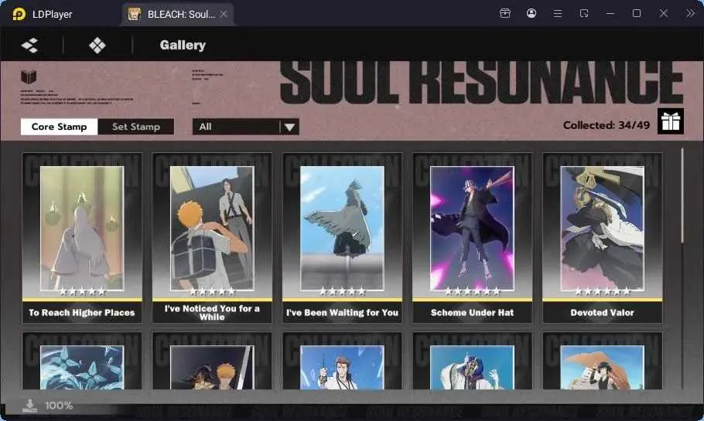Open the Devoted Valor stamp card
704x421 pixels.
click(x=603, y=238)
